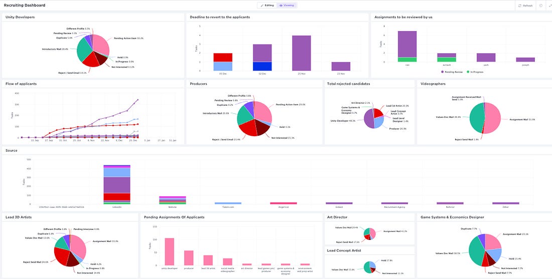Switch the dashboard to Viewing mode
This screenshot has width=552, height=279.
(287, 6)
